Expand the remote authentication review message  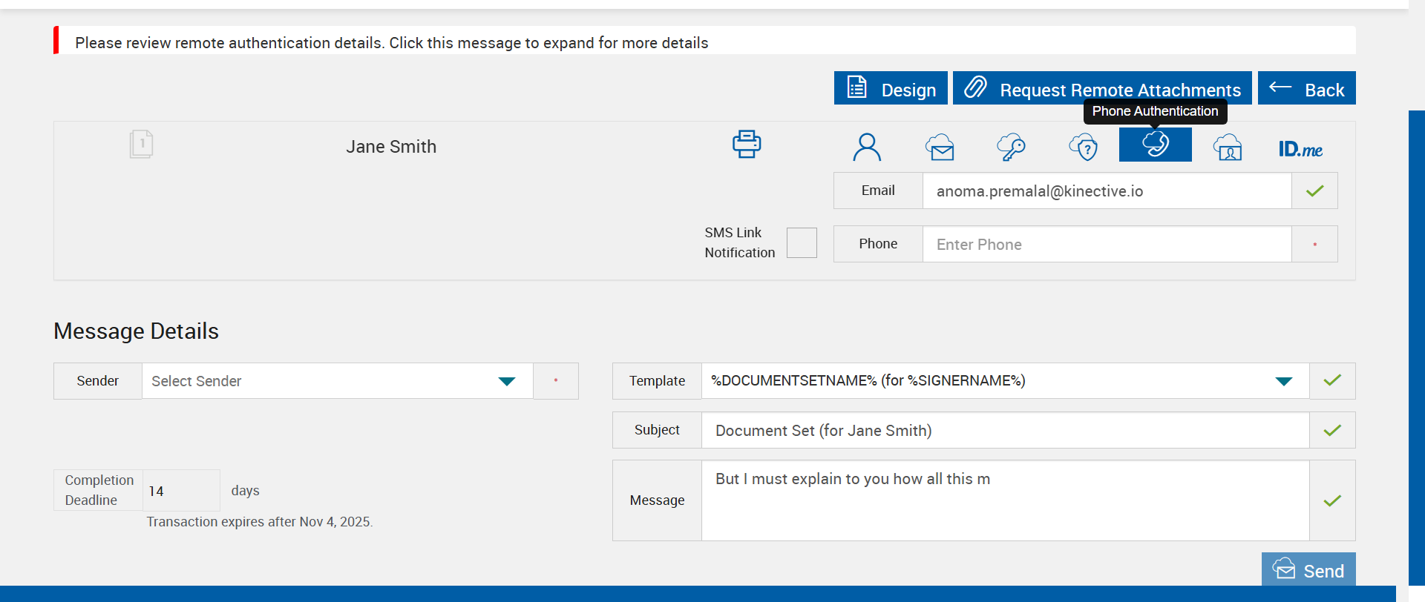click(705, 41)
